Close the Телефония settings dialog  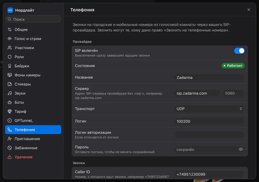249,10
